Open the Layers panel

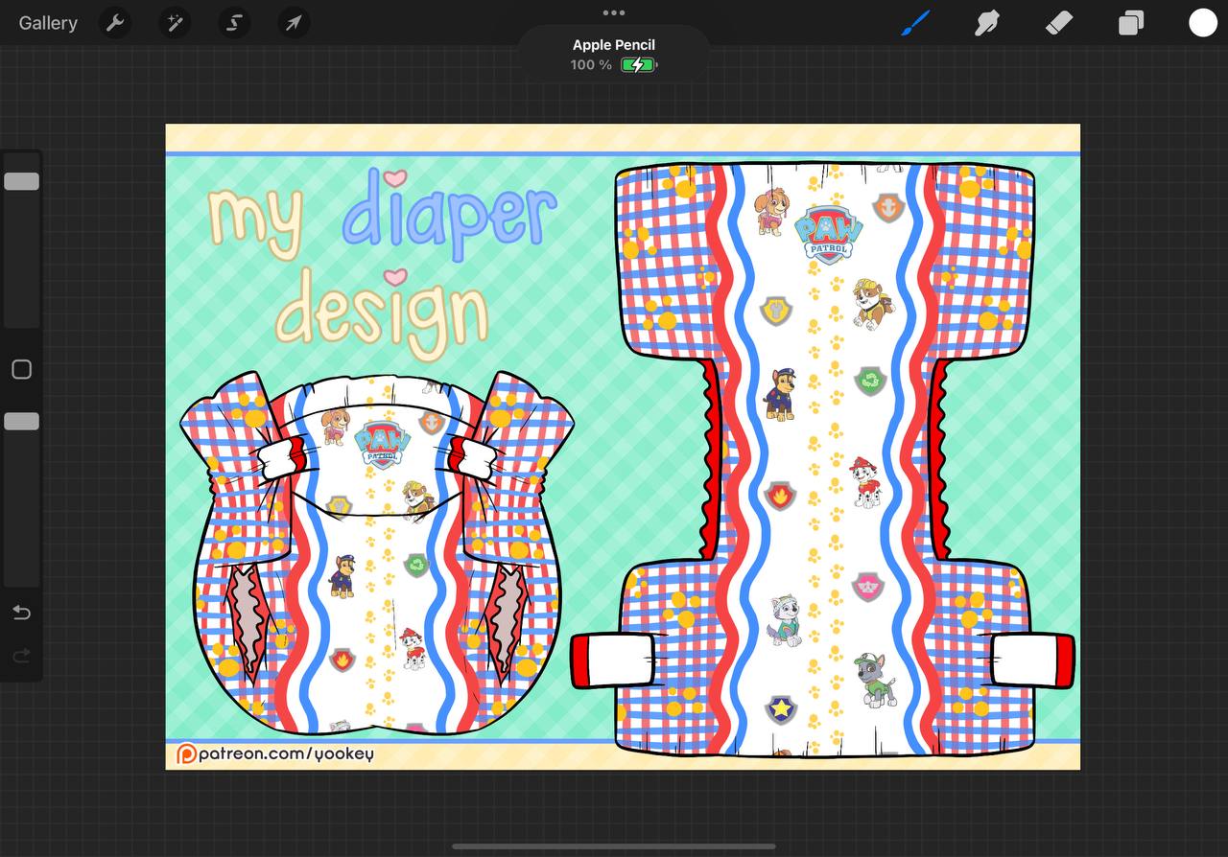tap(1131, 23)
